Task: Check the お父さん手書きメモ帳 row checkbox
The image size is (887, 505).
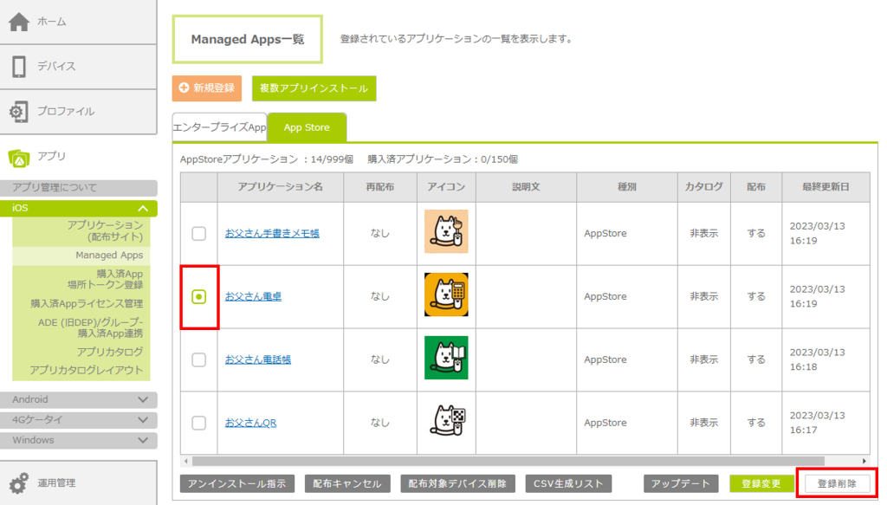Action: [x=199, y=234]
